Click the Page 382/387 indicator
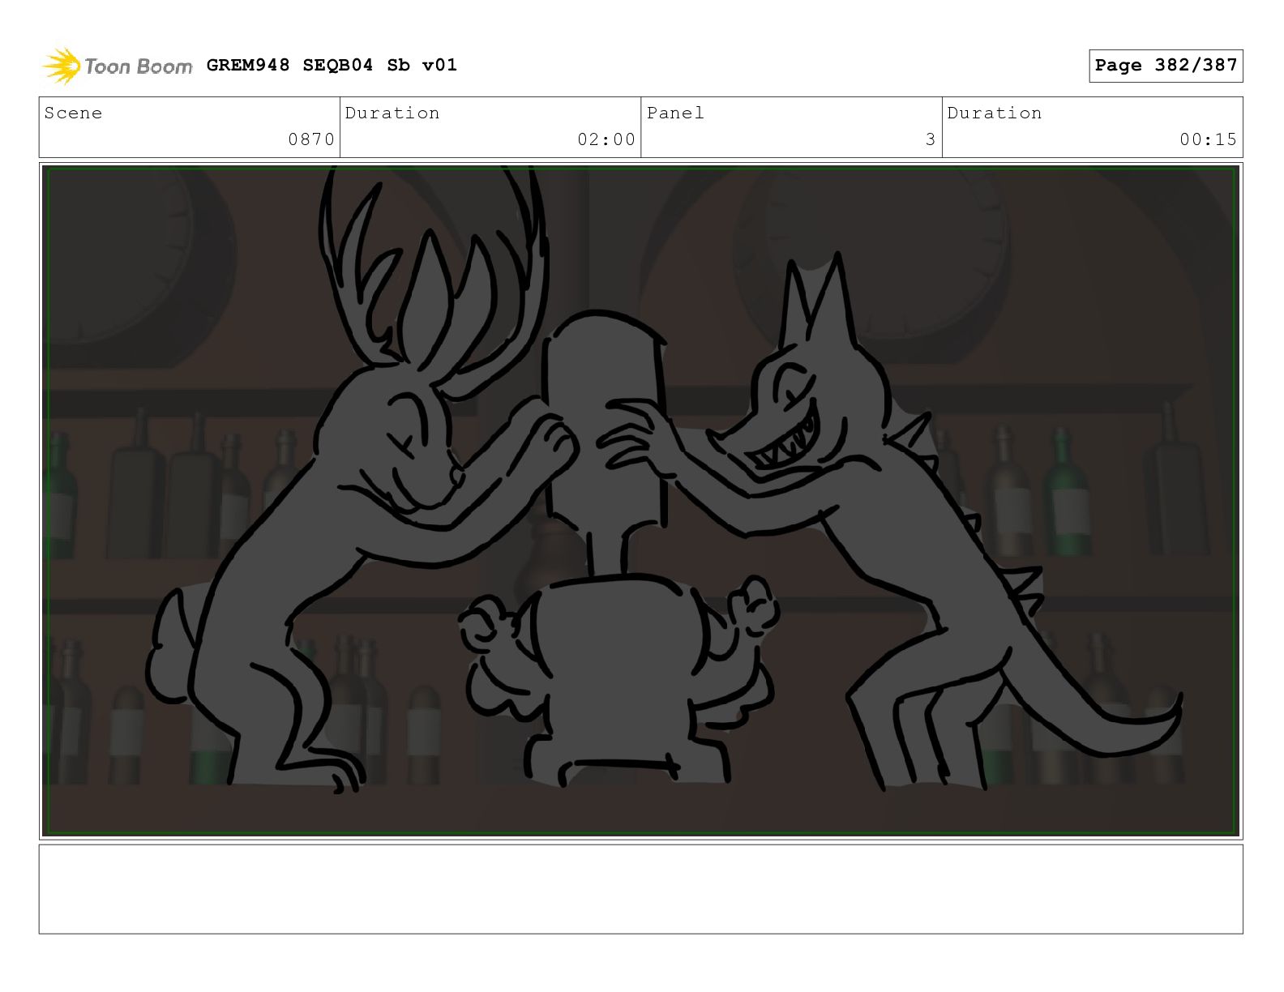 pos(1166,66)
